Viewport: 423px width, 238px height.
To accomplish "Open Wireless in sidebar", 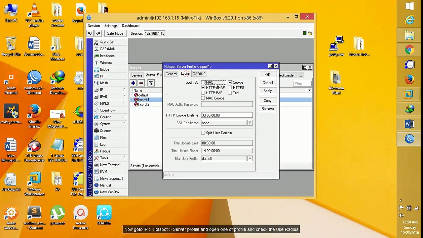I will coord(106,62).
